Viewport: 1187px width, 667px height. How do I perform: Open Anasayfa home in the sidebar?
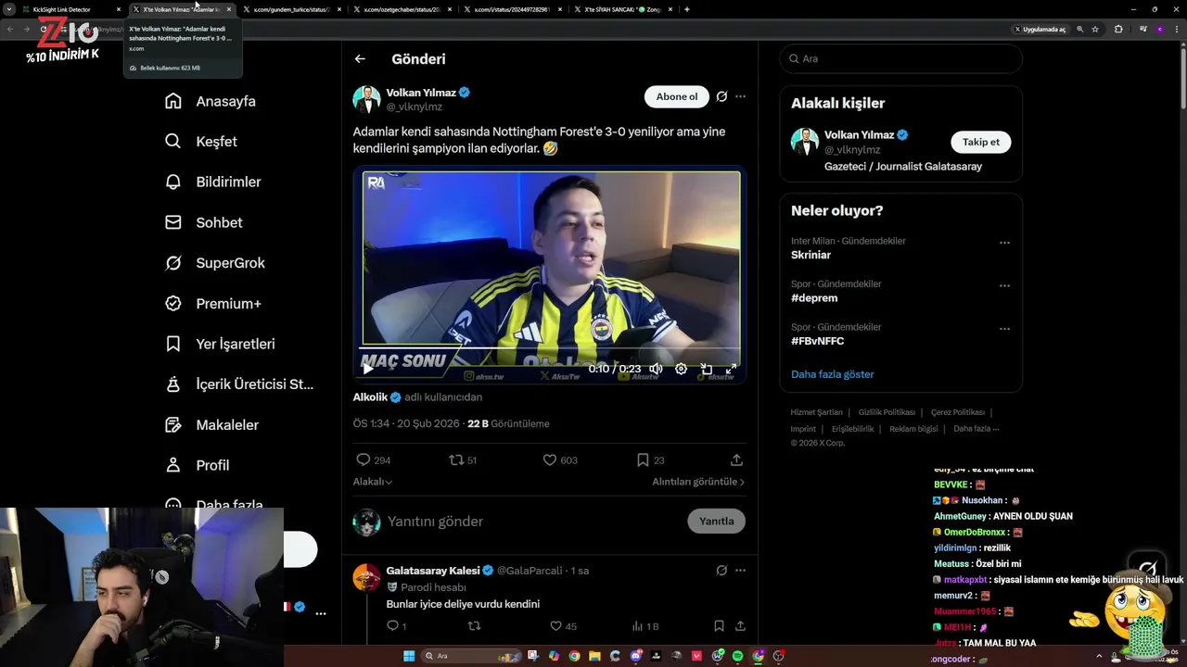point(211,101)
